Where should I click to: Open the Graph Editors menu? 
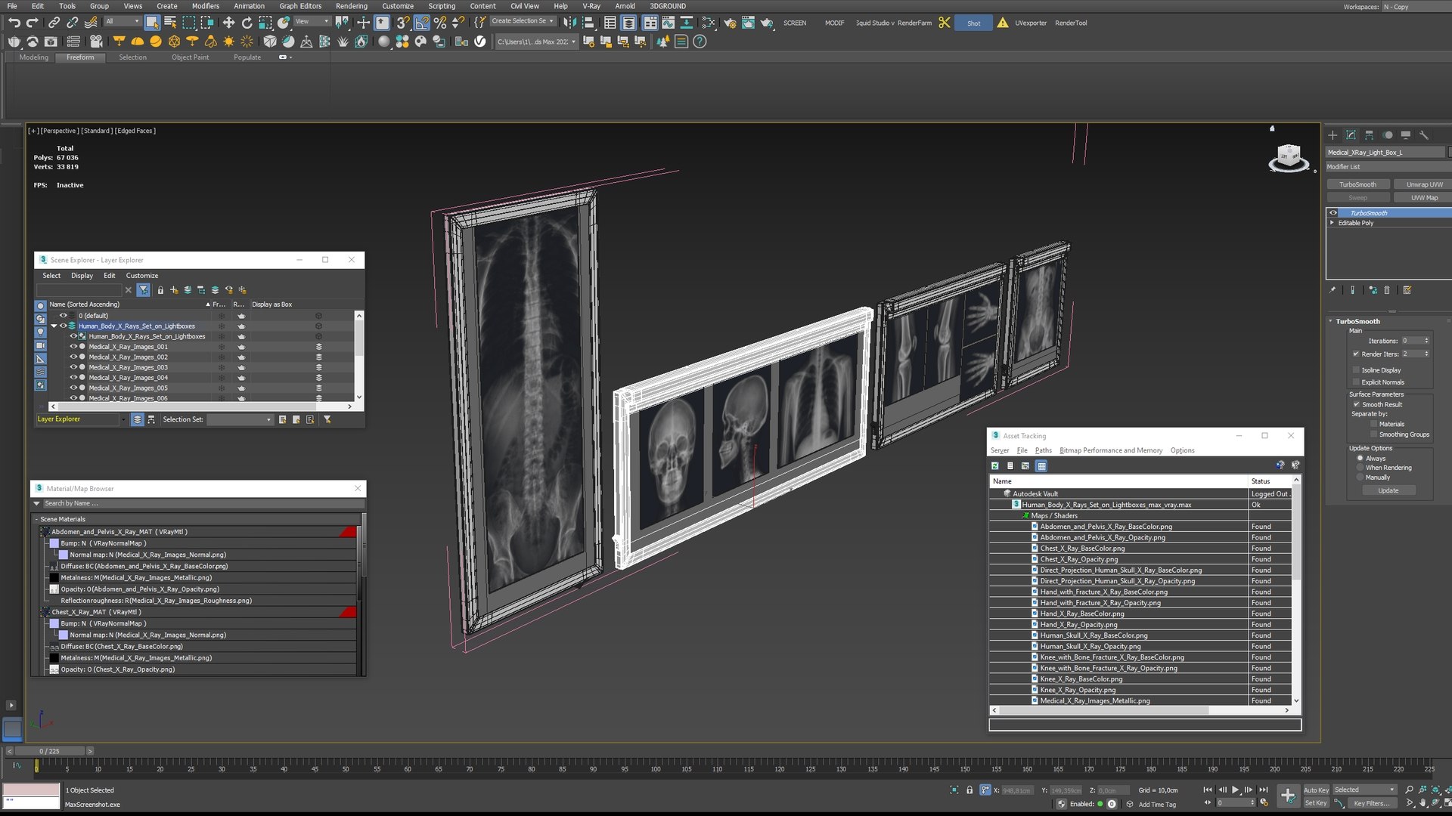point(300,6)
